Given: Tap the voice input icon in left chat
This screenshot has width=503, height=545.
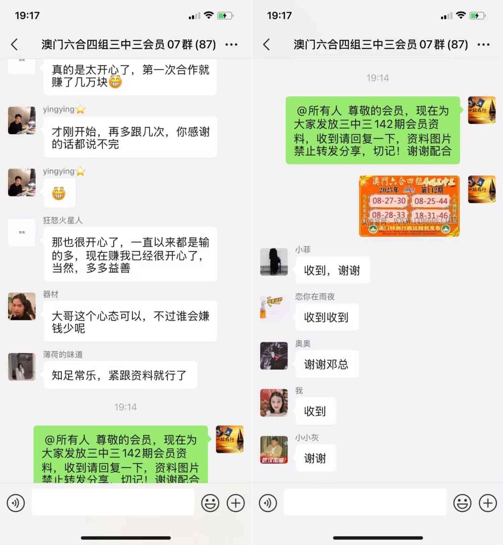Looking at the screenshot, I should 16,503.
